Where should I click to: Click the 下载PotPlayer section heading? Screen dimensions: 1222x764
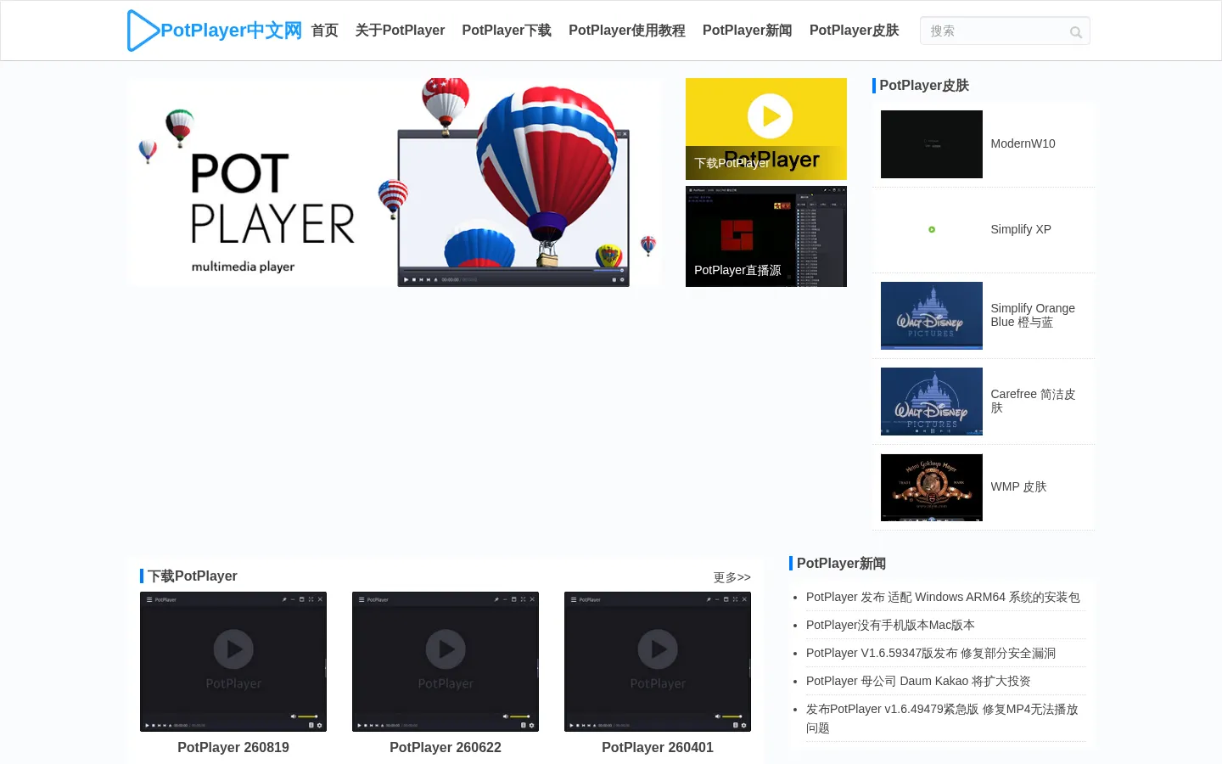coord(193,576)
